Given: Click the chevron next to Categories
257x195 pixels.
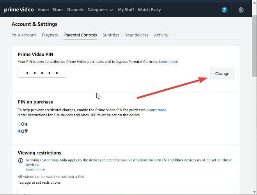Looking at the screenshot, I should pos(111,10).
